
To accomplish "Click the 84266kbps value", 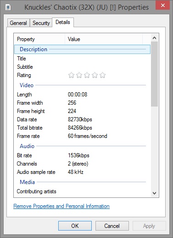I will [x=80, y=128].
